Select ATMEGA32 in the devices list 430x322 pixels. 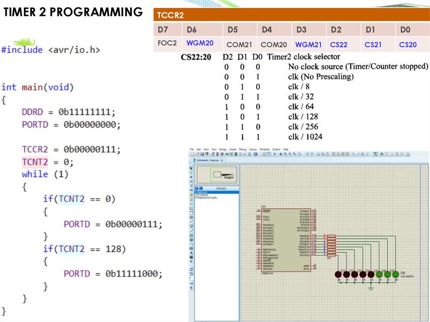pos(201,192)
